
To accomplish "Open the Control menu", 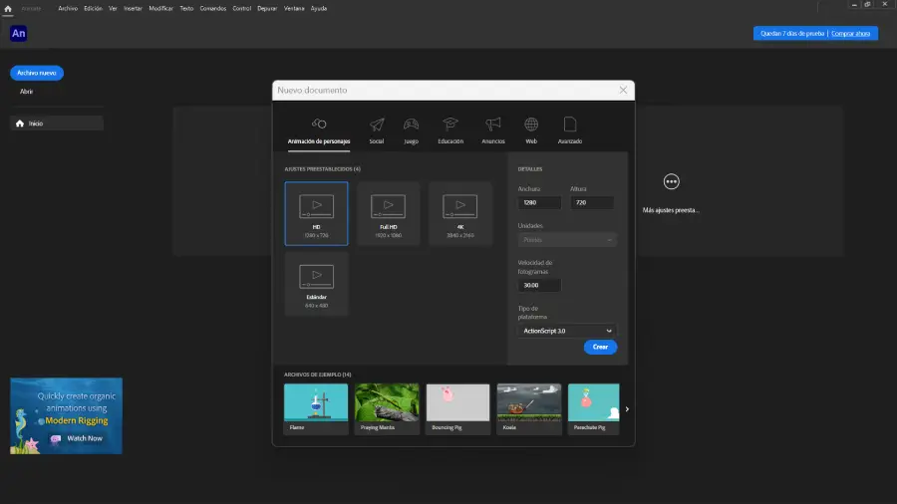I will [241, 9].
